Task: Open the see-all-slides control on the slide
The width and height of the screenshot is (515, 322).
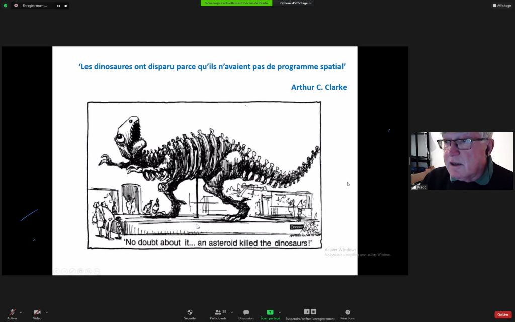Action: coord(80,271)
